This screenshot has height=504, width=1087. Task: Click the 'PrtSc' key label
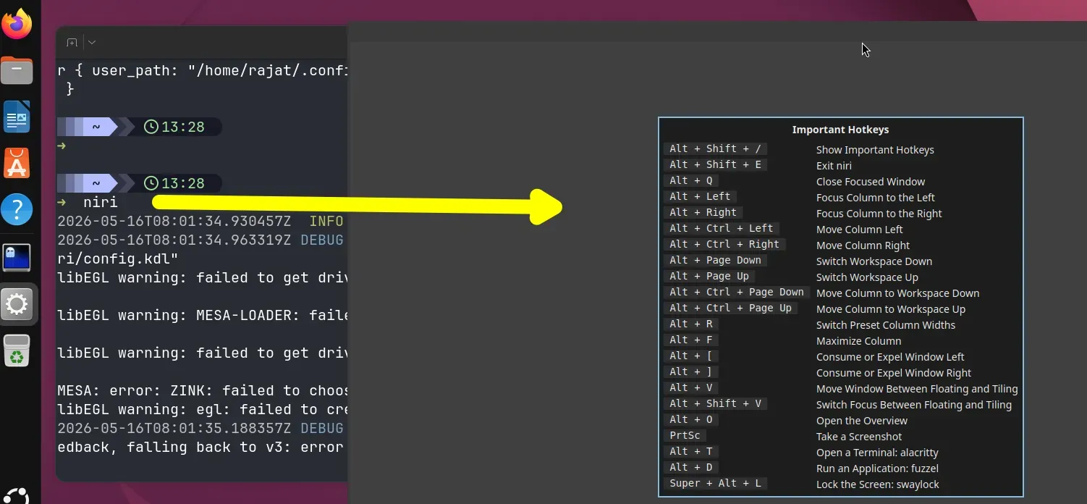[685, 435]
